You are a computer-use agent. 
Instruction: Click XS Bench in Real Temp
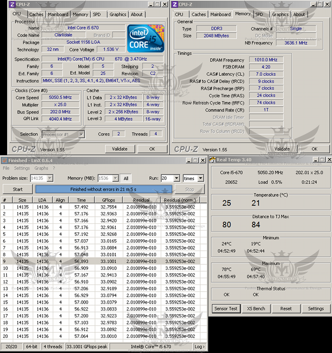[x=256, y=308]
